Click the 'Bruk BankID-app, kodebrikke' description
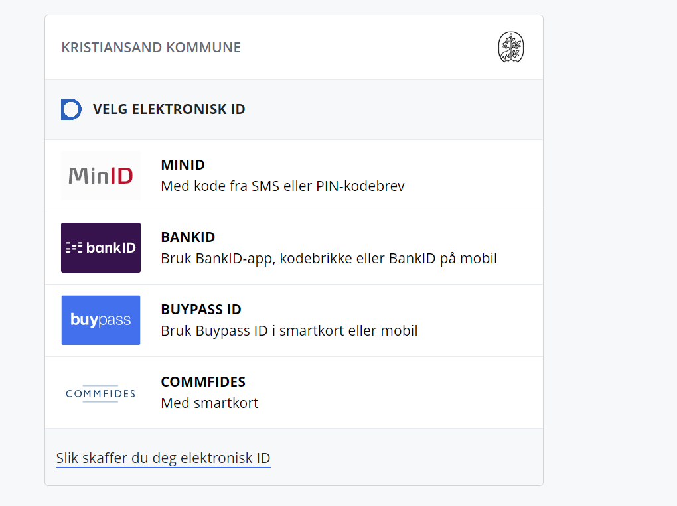Viewport: 677px width, 506px height. click(x=329, y=259)
